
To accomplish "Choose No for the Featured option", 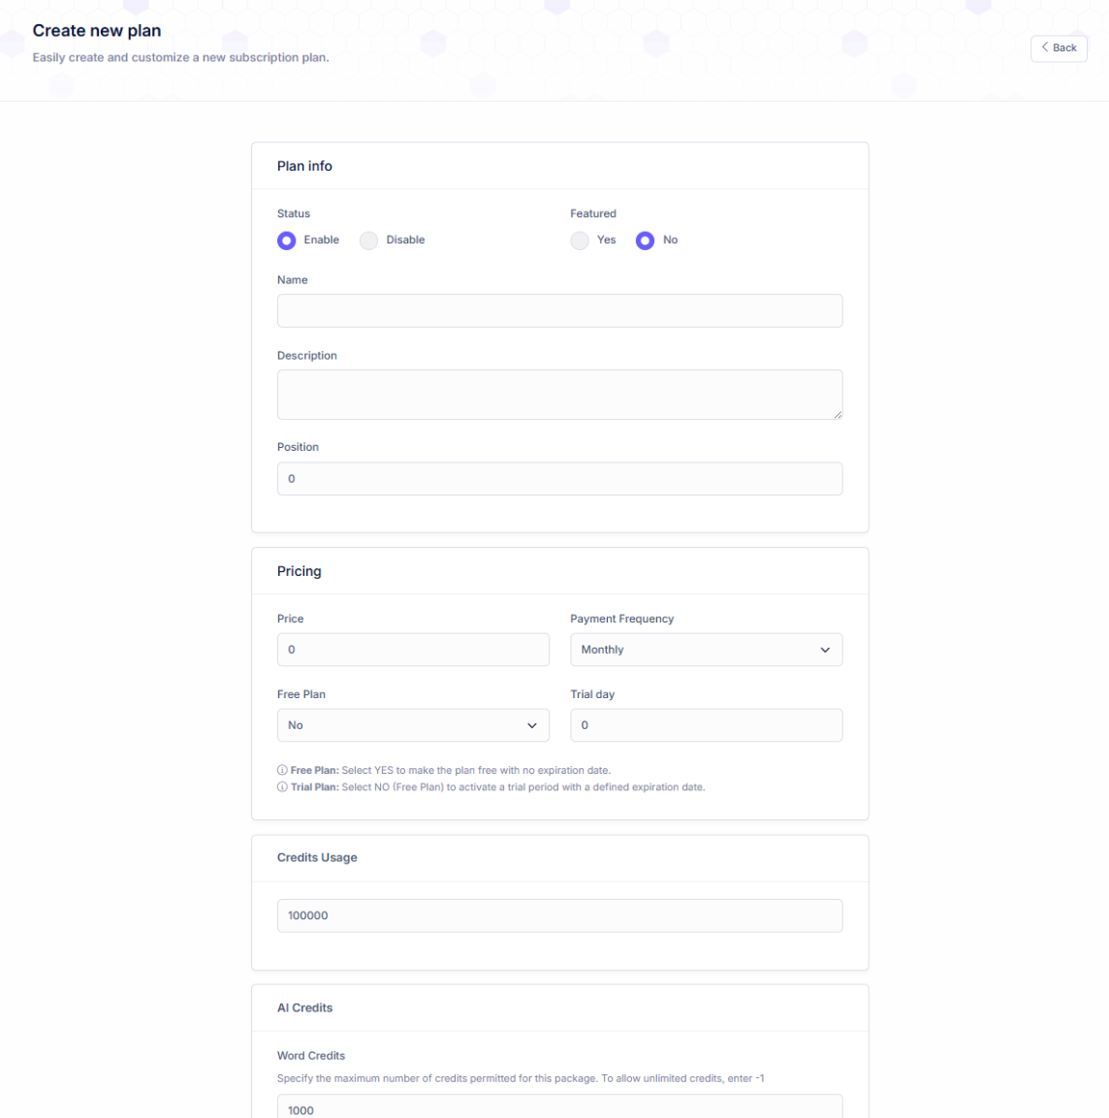I will tap(645, 240).
